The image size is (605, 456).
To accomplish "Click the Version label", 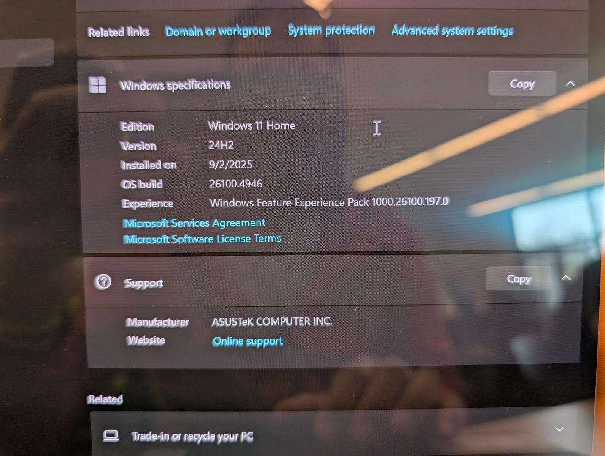I will [x=138, y=146].
